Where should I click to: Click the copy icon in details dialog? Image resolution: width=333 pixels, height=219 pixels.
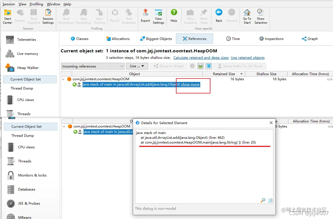point(270,200)
